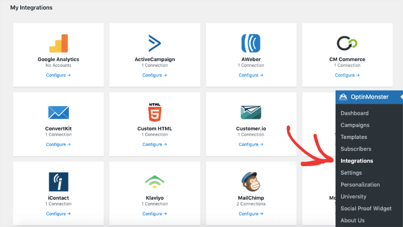This screenshot has height=227, width=403.
Task: Open Campaigns in the sidebar menu
Action: [x=355, y=125]
